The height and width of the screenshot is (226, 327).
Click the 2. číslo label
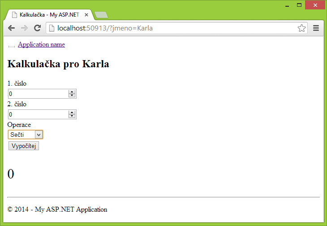point(17,104)
